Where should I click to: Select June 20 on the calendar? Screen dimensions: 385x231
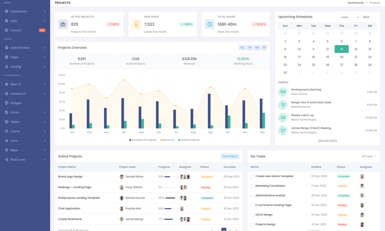342,57
